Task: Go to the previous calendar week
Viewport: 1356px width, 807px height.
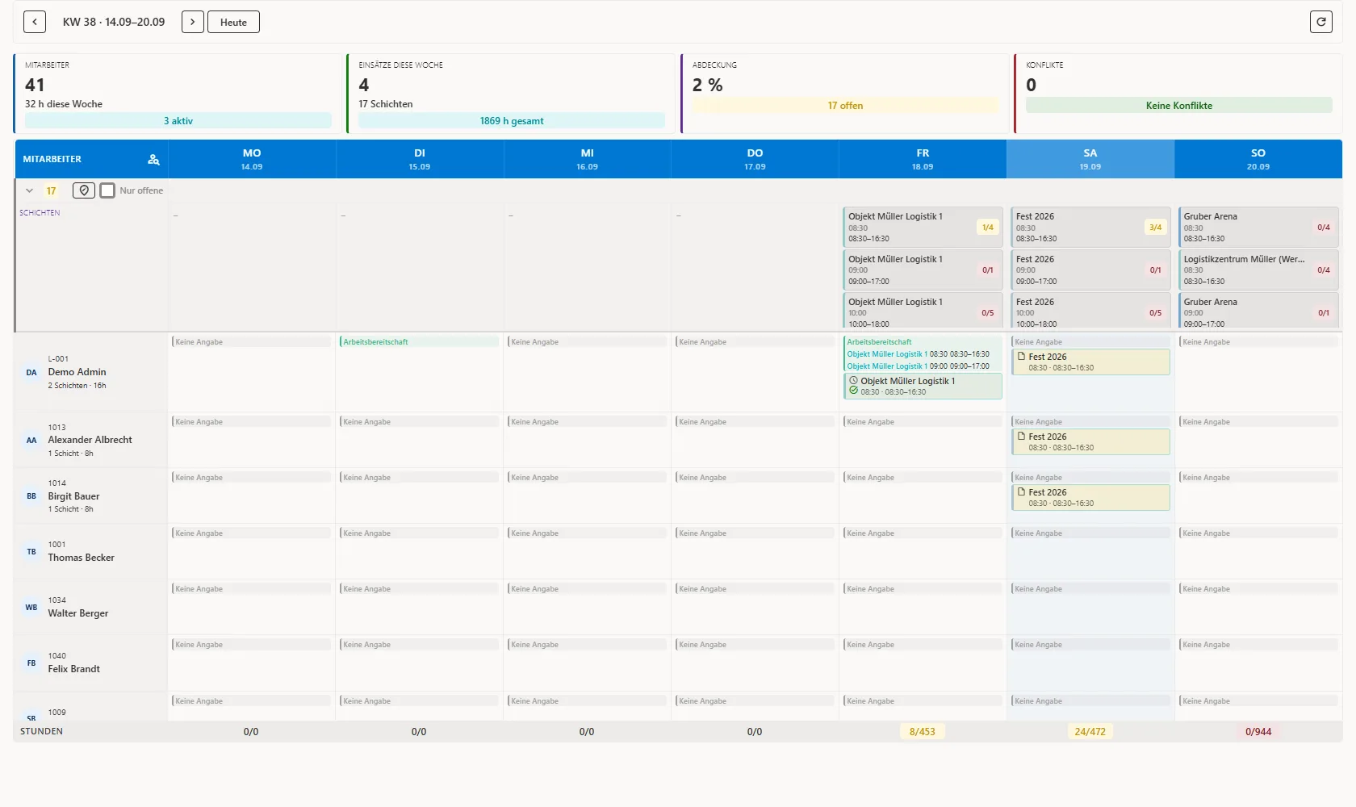Action: click(35, 22)
